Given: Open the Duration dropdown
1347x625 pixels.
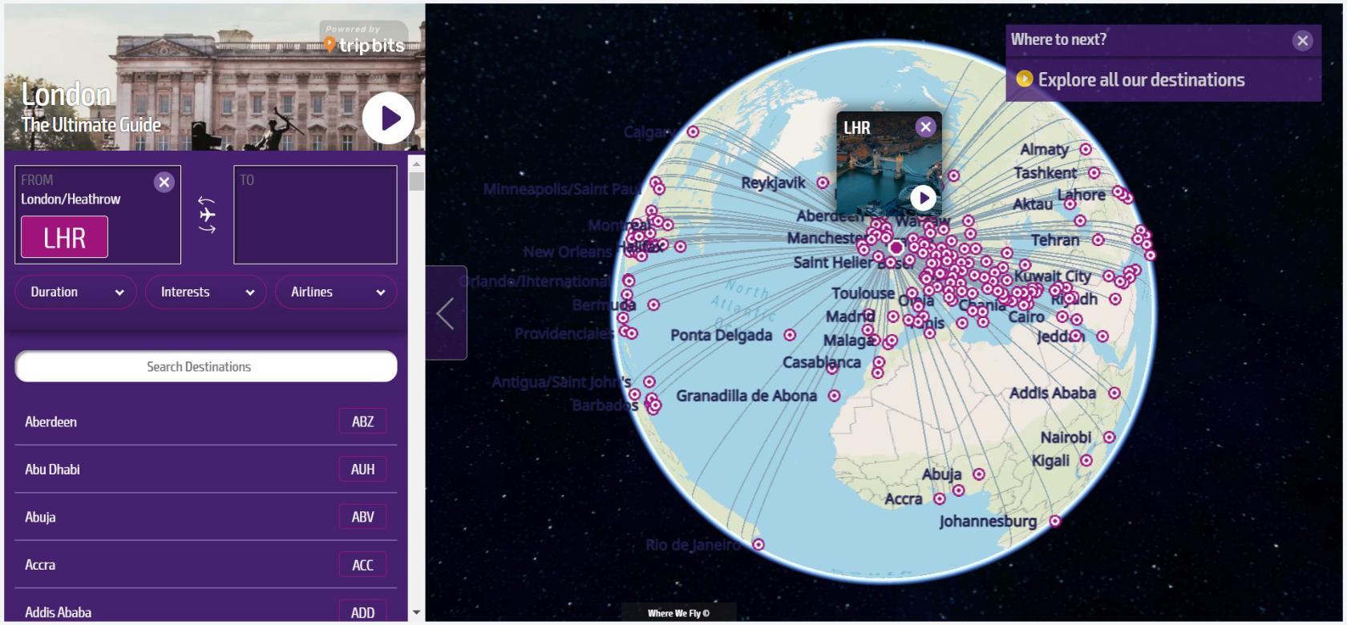Looking at the screenshot, I should click(x=76, y=292).
